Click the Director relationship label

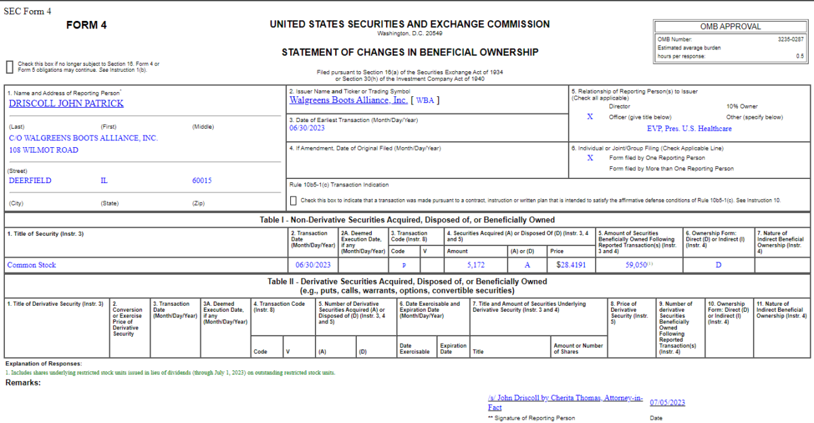619,106
